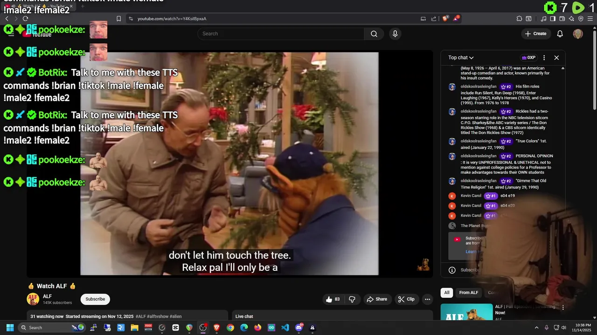The image size is (597, 335).
Task: Click the '31 watching now' description text
Action: (x=47, y=316)
